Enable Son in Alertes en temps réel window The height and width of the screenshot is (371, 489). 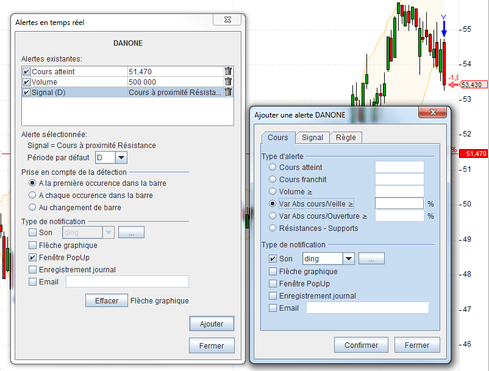pyautogui.click(x=32, y=232)
